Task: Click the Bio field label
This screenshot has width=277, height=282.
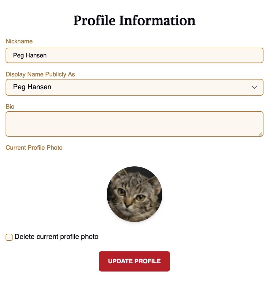Action: 10,107
